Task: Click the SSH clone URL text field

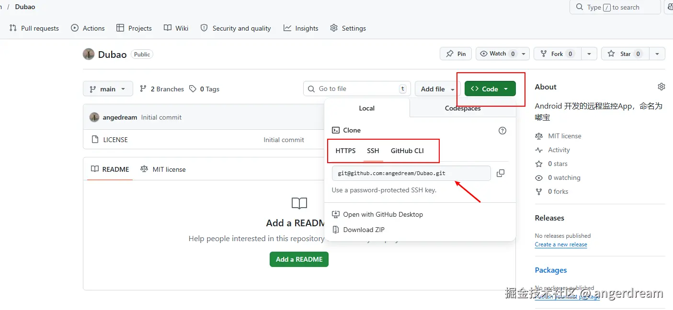Action: coord(411,173)
